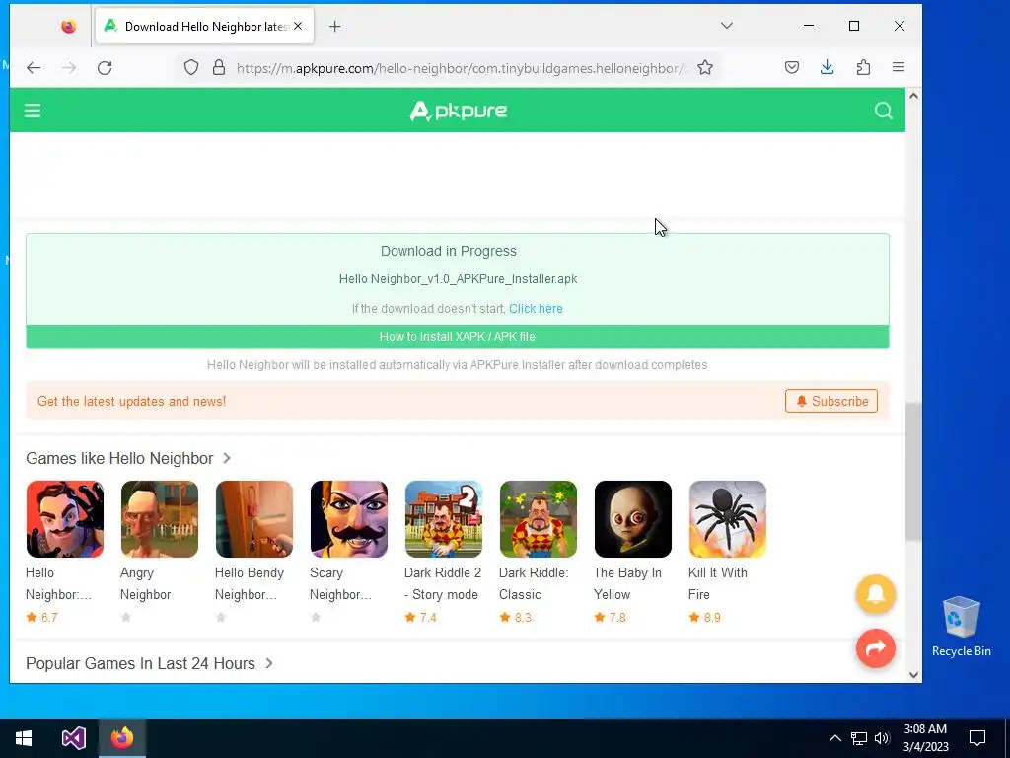Image resolution: width=1010 pixels, height=758 pixels.
Task: Open Hello Bendy Neighbor game thumbnail
Action: pyautogui.click(x=254, y=519)
